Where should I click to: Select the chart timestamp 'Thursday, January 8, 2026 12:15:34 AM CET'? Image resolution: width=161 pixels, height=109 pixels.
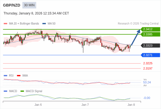coord(36,13)
